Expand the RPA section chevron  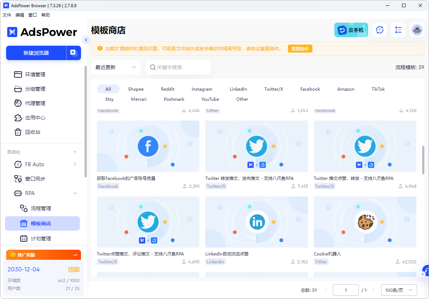click(75, 193)
